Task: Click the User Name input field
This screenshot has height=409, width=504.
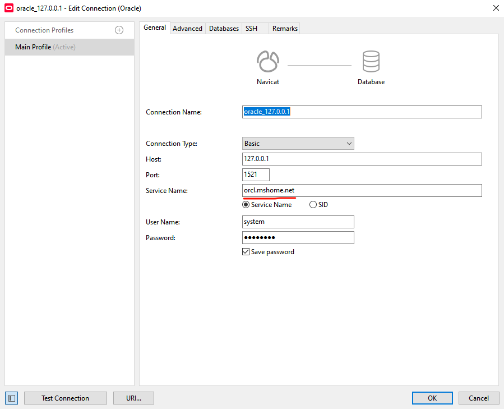Action: click(298, 222)
